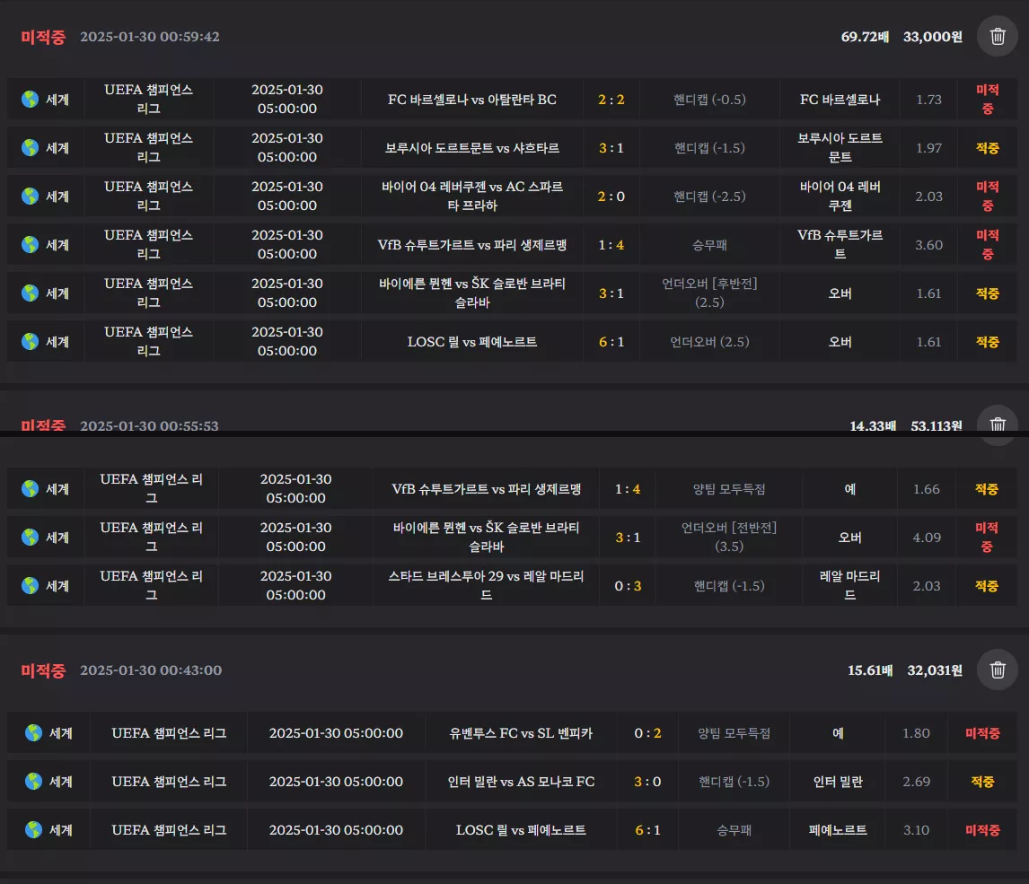Click the FC 바르셀로나 pick cell
The height and width of the screenshot is (884, 1029).
(840, 100)
